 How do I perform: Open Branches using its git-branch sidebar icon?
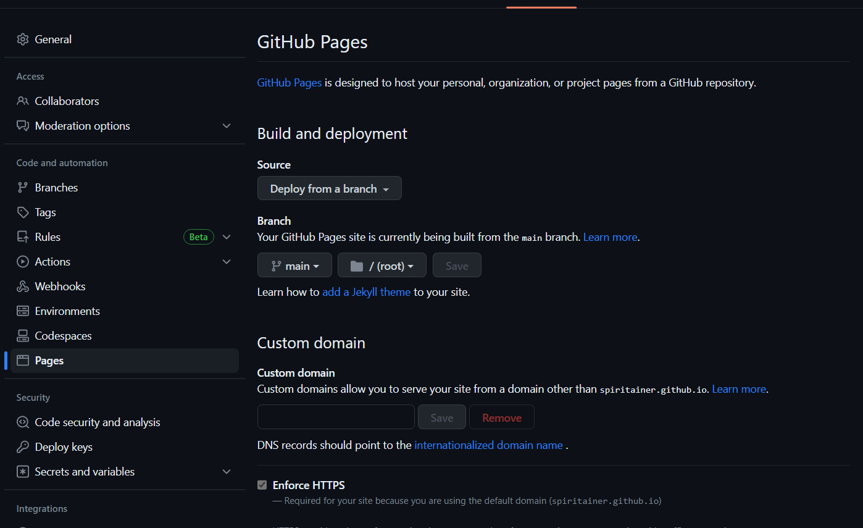(23, 188)
